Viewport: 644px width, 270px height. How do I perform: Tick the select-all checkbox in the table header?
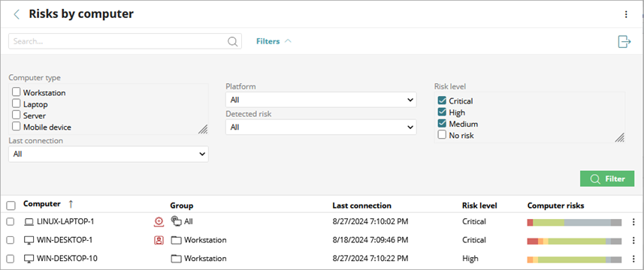coord(11,205)
